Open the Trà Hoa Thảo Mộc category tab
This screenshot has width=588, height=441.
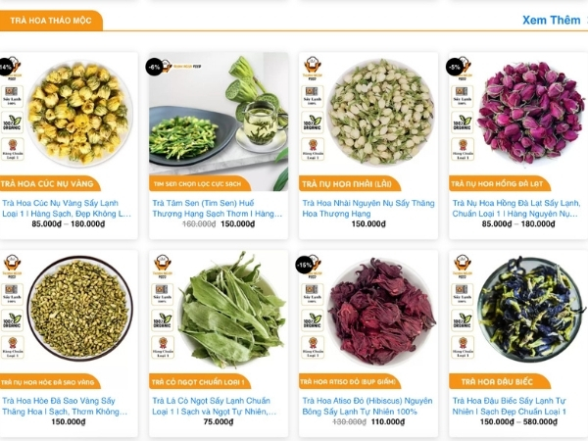(x=51, y=21)
